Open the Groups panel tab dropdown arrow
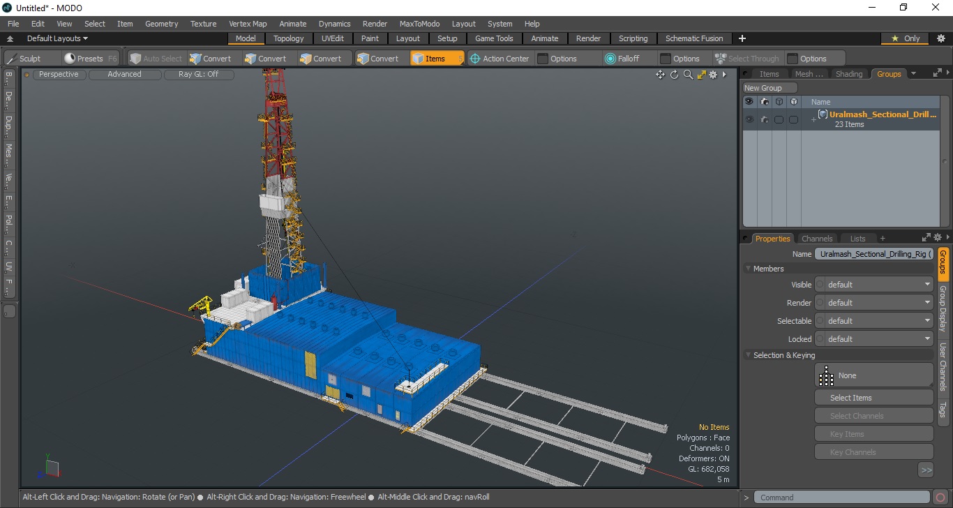953x508 pixels. point(914,73)
